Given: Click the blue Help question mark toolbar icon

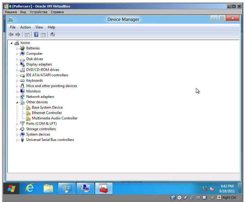Looking at the screenshot, I should [x=36, y=34].
